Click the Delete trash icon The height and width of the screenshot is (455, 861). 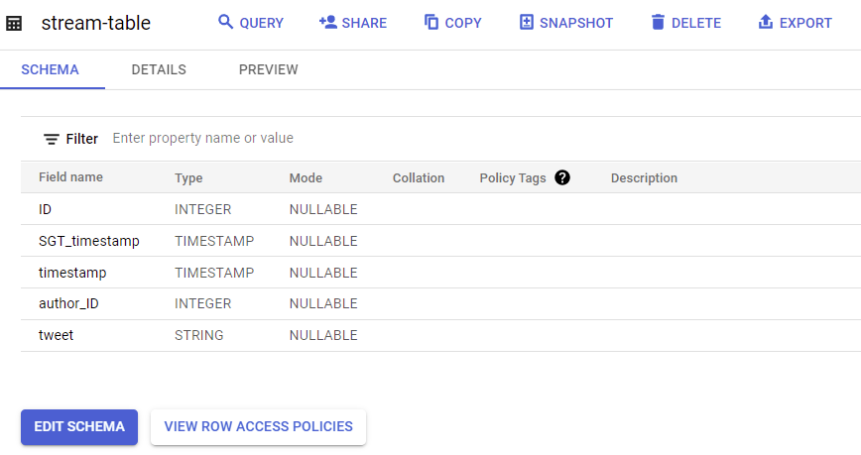pos(658,22)
